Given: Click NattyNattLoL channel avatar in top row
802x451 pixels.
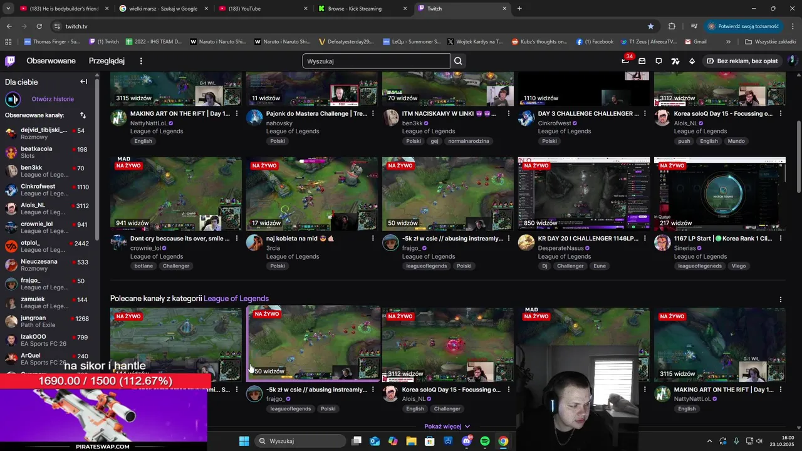Looking at the screenshot, I should click(x=118, y=118).
